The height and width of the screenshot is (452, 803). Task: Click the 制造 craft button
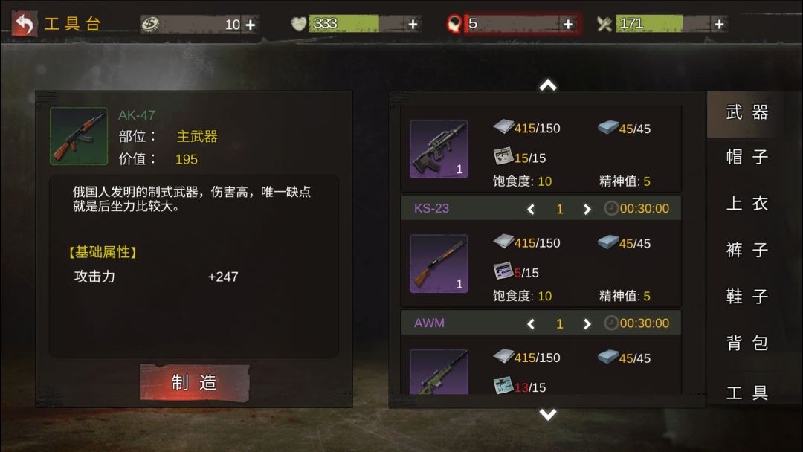195,382
